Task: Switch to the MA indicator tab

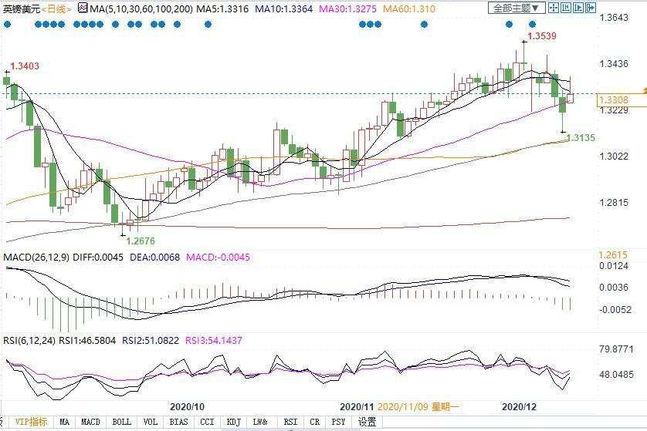Action: pos(64,422)
